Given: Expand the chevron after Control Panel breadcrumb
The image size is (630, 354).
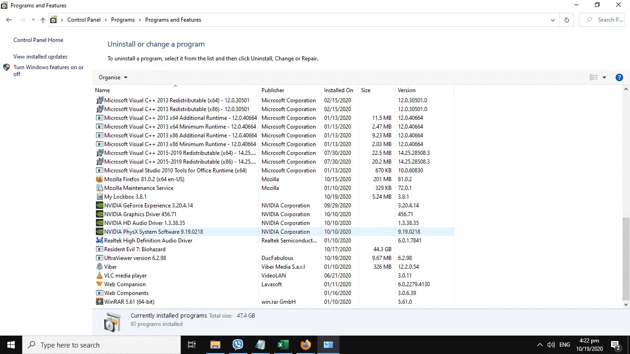Looking at the screenshot, I should [106, 20].
